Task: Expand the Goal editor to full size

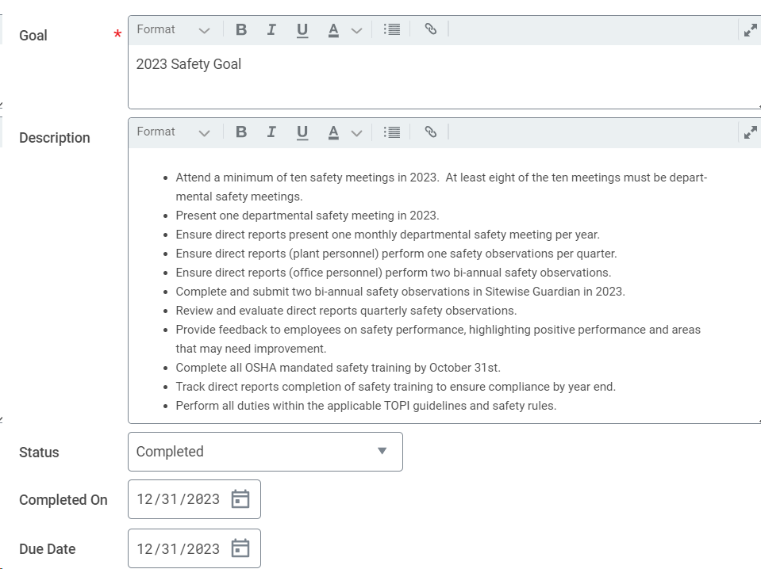Action: pyautogui.click(x=751, y=30)
